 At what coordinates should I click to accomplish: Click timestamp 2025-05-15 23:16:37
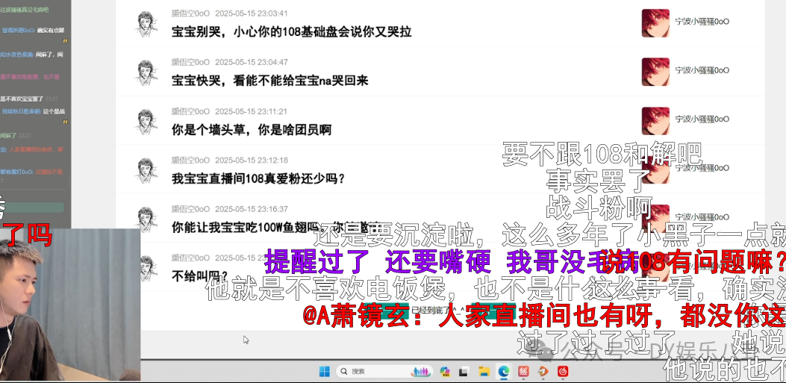click(251, 209)
